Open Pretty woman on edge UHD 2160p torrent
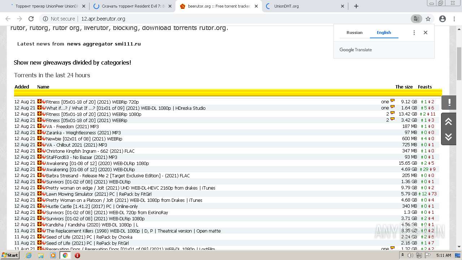The width and height of the screenshot is (462, 260). [x=131, y=188]
